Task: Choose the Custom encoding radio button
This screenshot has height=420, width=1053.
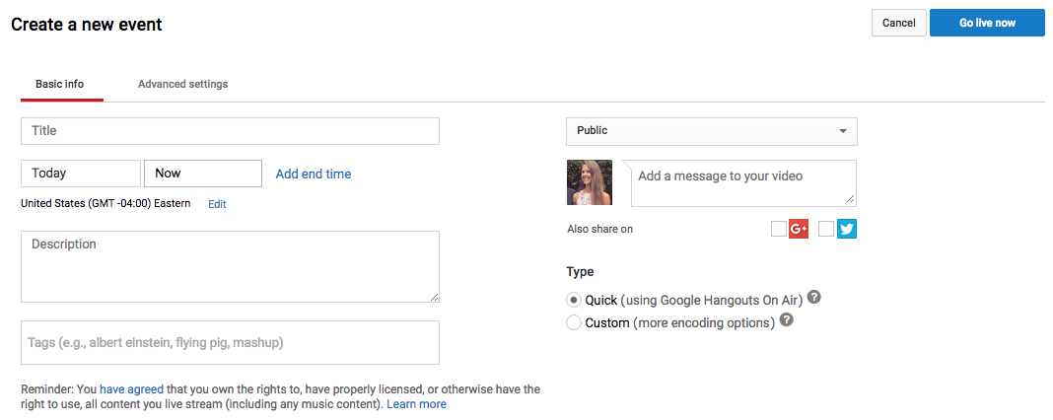Action: click(x=574, y=322)
